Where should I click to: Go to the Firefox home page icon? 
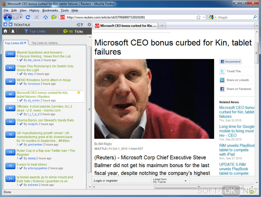46,17
